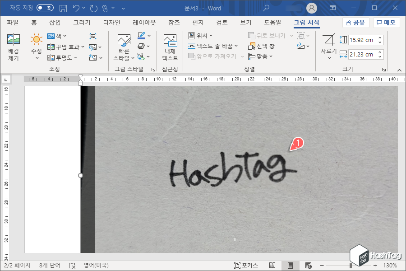Open the 맞춤 align dropdown

[x=260, y=56]
